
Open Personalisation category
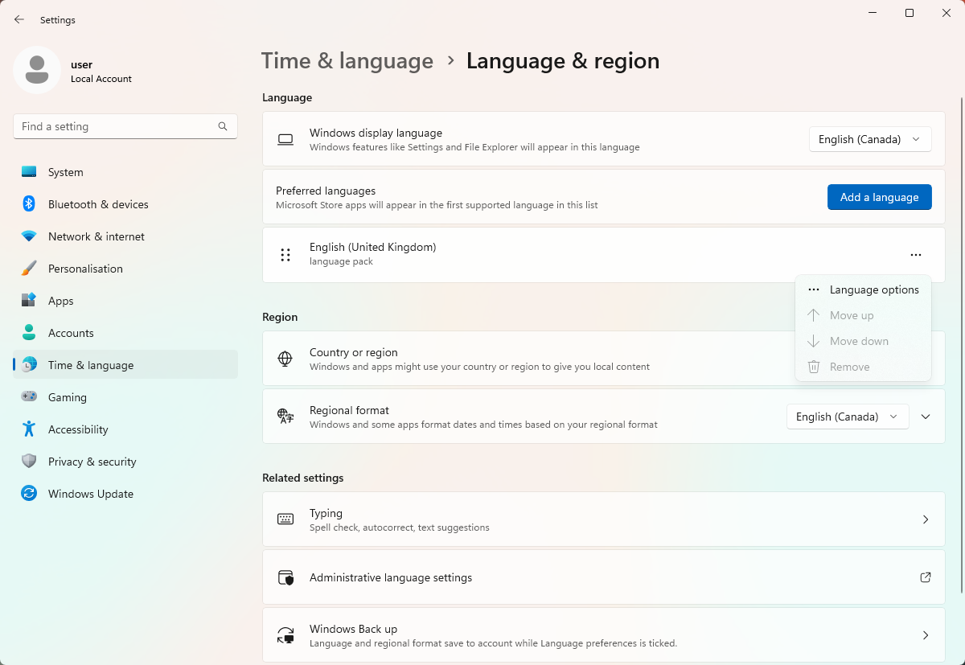(x=125, y=269)
